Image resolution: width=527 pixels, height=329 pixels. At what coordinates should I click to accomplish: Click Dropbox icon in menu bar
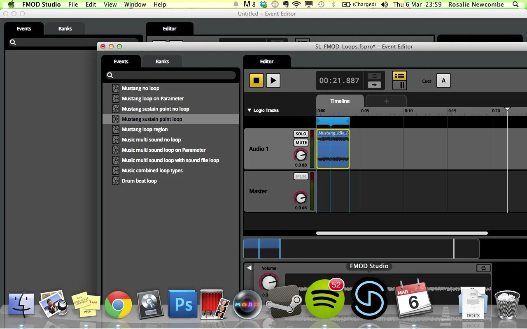(x=263, y=5)
